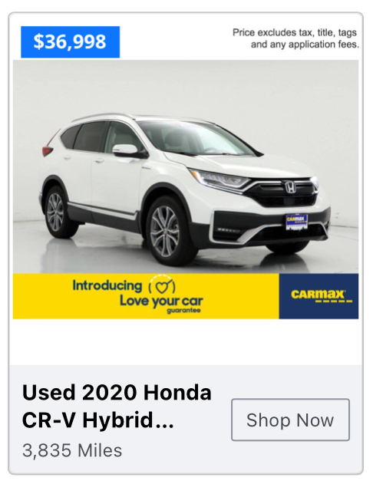373x494 pixels.
Task: Click the $36,998 price badge
Action: coord(70,42)
